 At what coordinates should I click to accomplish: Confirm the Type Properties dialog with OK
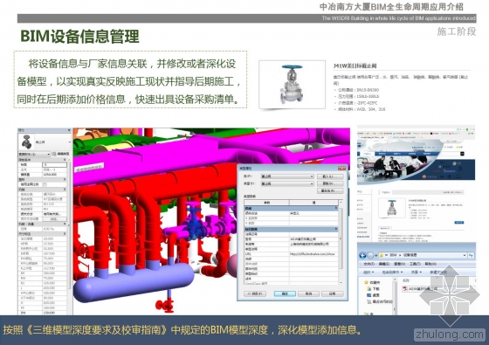point(285,293)
